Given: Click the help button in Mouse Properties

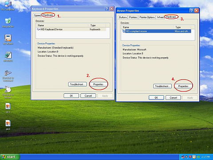Looking at the screenshot, I should [192, 11].
